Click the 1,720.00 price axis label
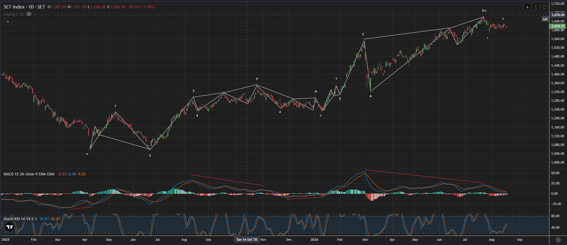Screen dimensions: 567x245 coord(558,4)
